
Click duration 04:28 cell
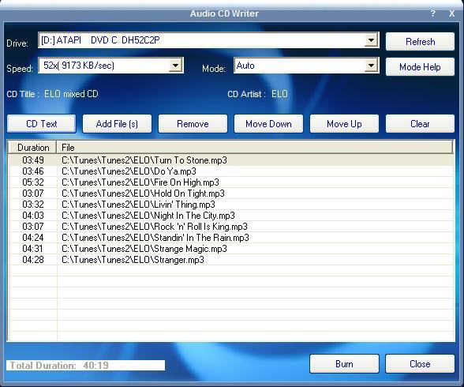pyautogui.click(x=33, y=260)
